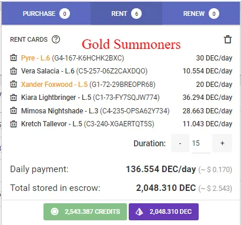Select Vera Salacia - L.6 card name

[x=48, y=71]
